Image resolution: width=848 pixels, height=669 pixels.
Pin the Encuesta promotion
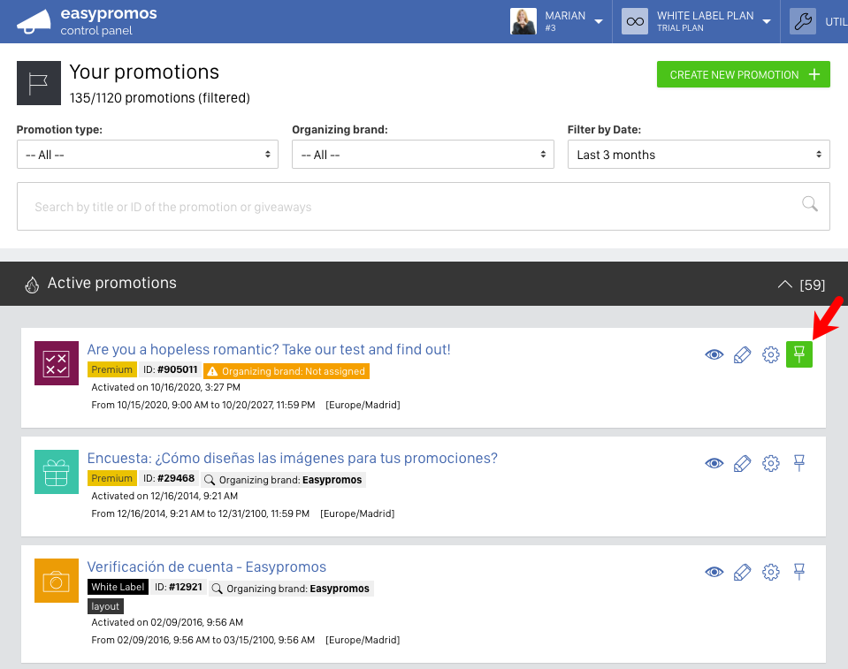(x=798, y=463)
